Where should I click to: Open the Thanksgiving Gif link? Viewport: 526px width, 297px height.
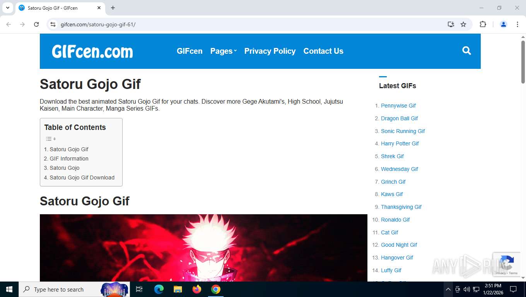click(x=401, y=207)
